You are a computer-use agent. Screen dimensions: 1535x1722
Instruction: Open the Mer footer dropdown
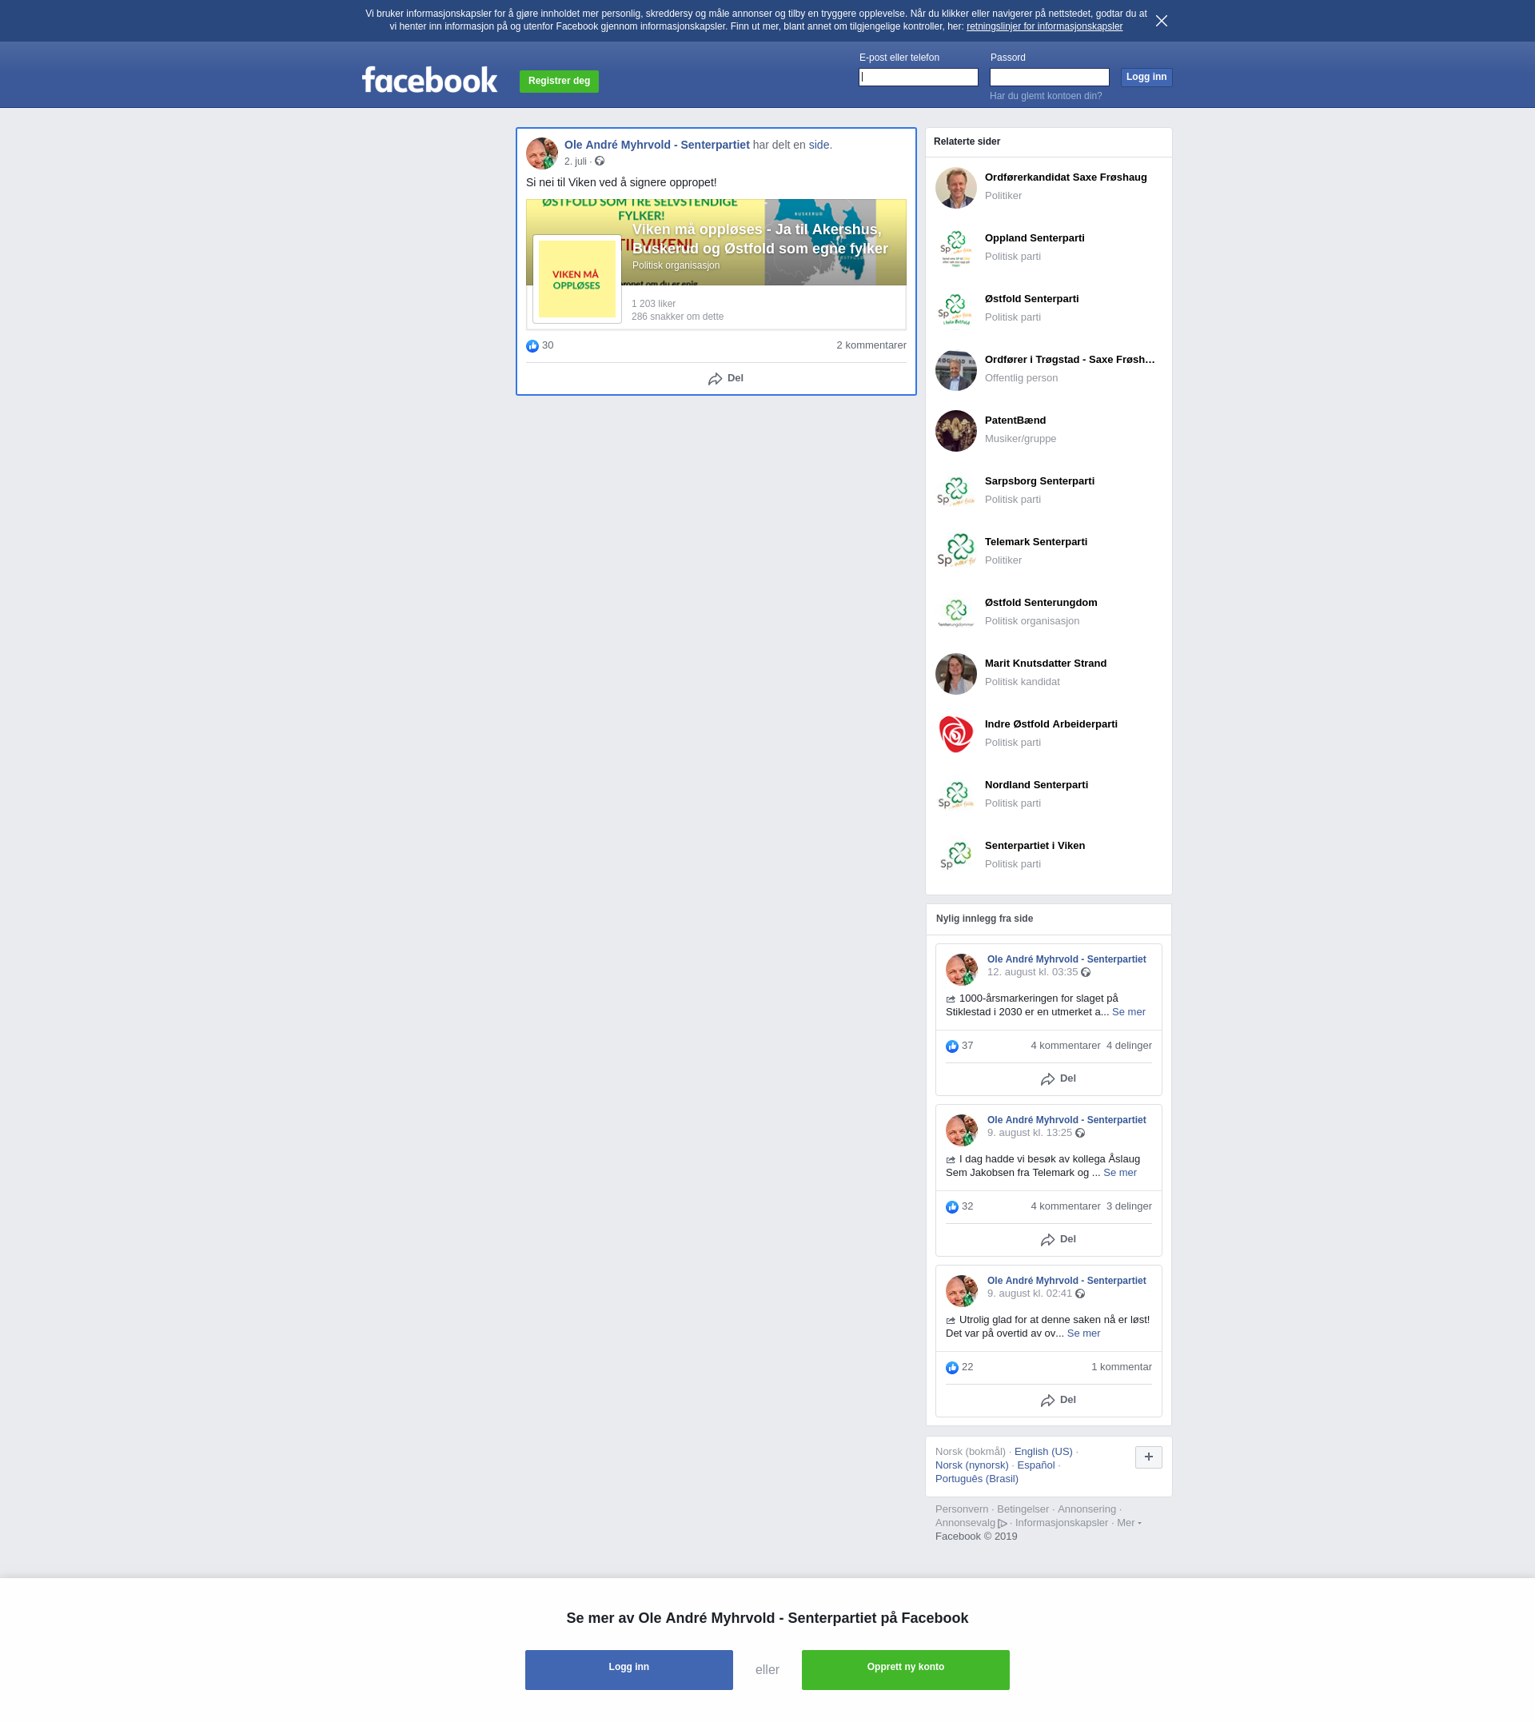click(x=1129, y=1523)
